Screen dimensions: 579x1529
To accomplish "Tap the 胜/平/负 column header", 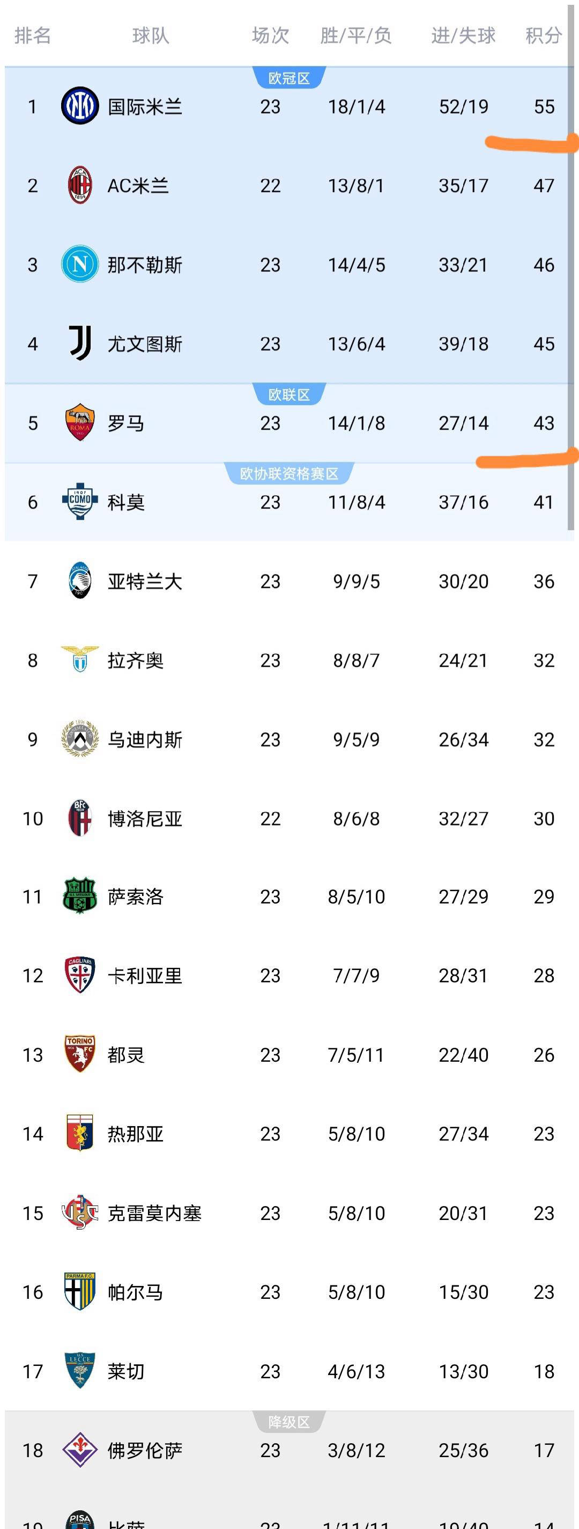I will (x=356, y=35).
